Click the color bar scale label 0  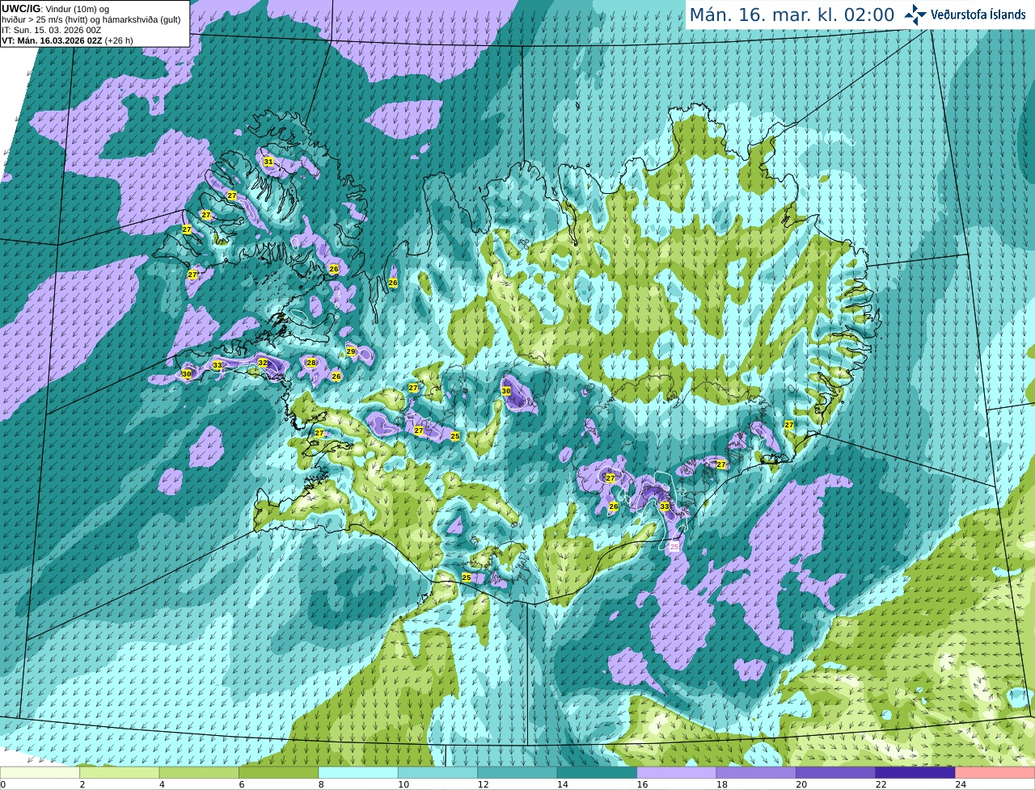3,784
